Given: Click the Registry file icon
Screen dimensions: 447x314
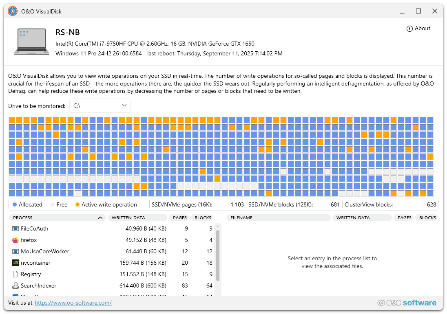Looking at the screenshot, I should click(x=15, y=274).
